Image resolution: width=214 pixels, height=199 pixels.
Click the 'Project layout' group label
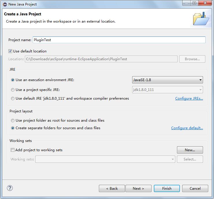pyautogui.click(x=21, y=111)
